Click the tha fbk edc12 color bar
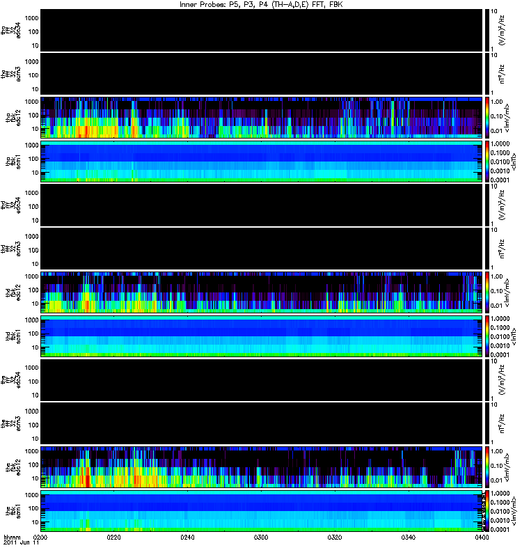The image size is (522, 557). [487, 117]
